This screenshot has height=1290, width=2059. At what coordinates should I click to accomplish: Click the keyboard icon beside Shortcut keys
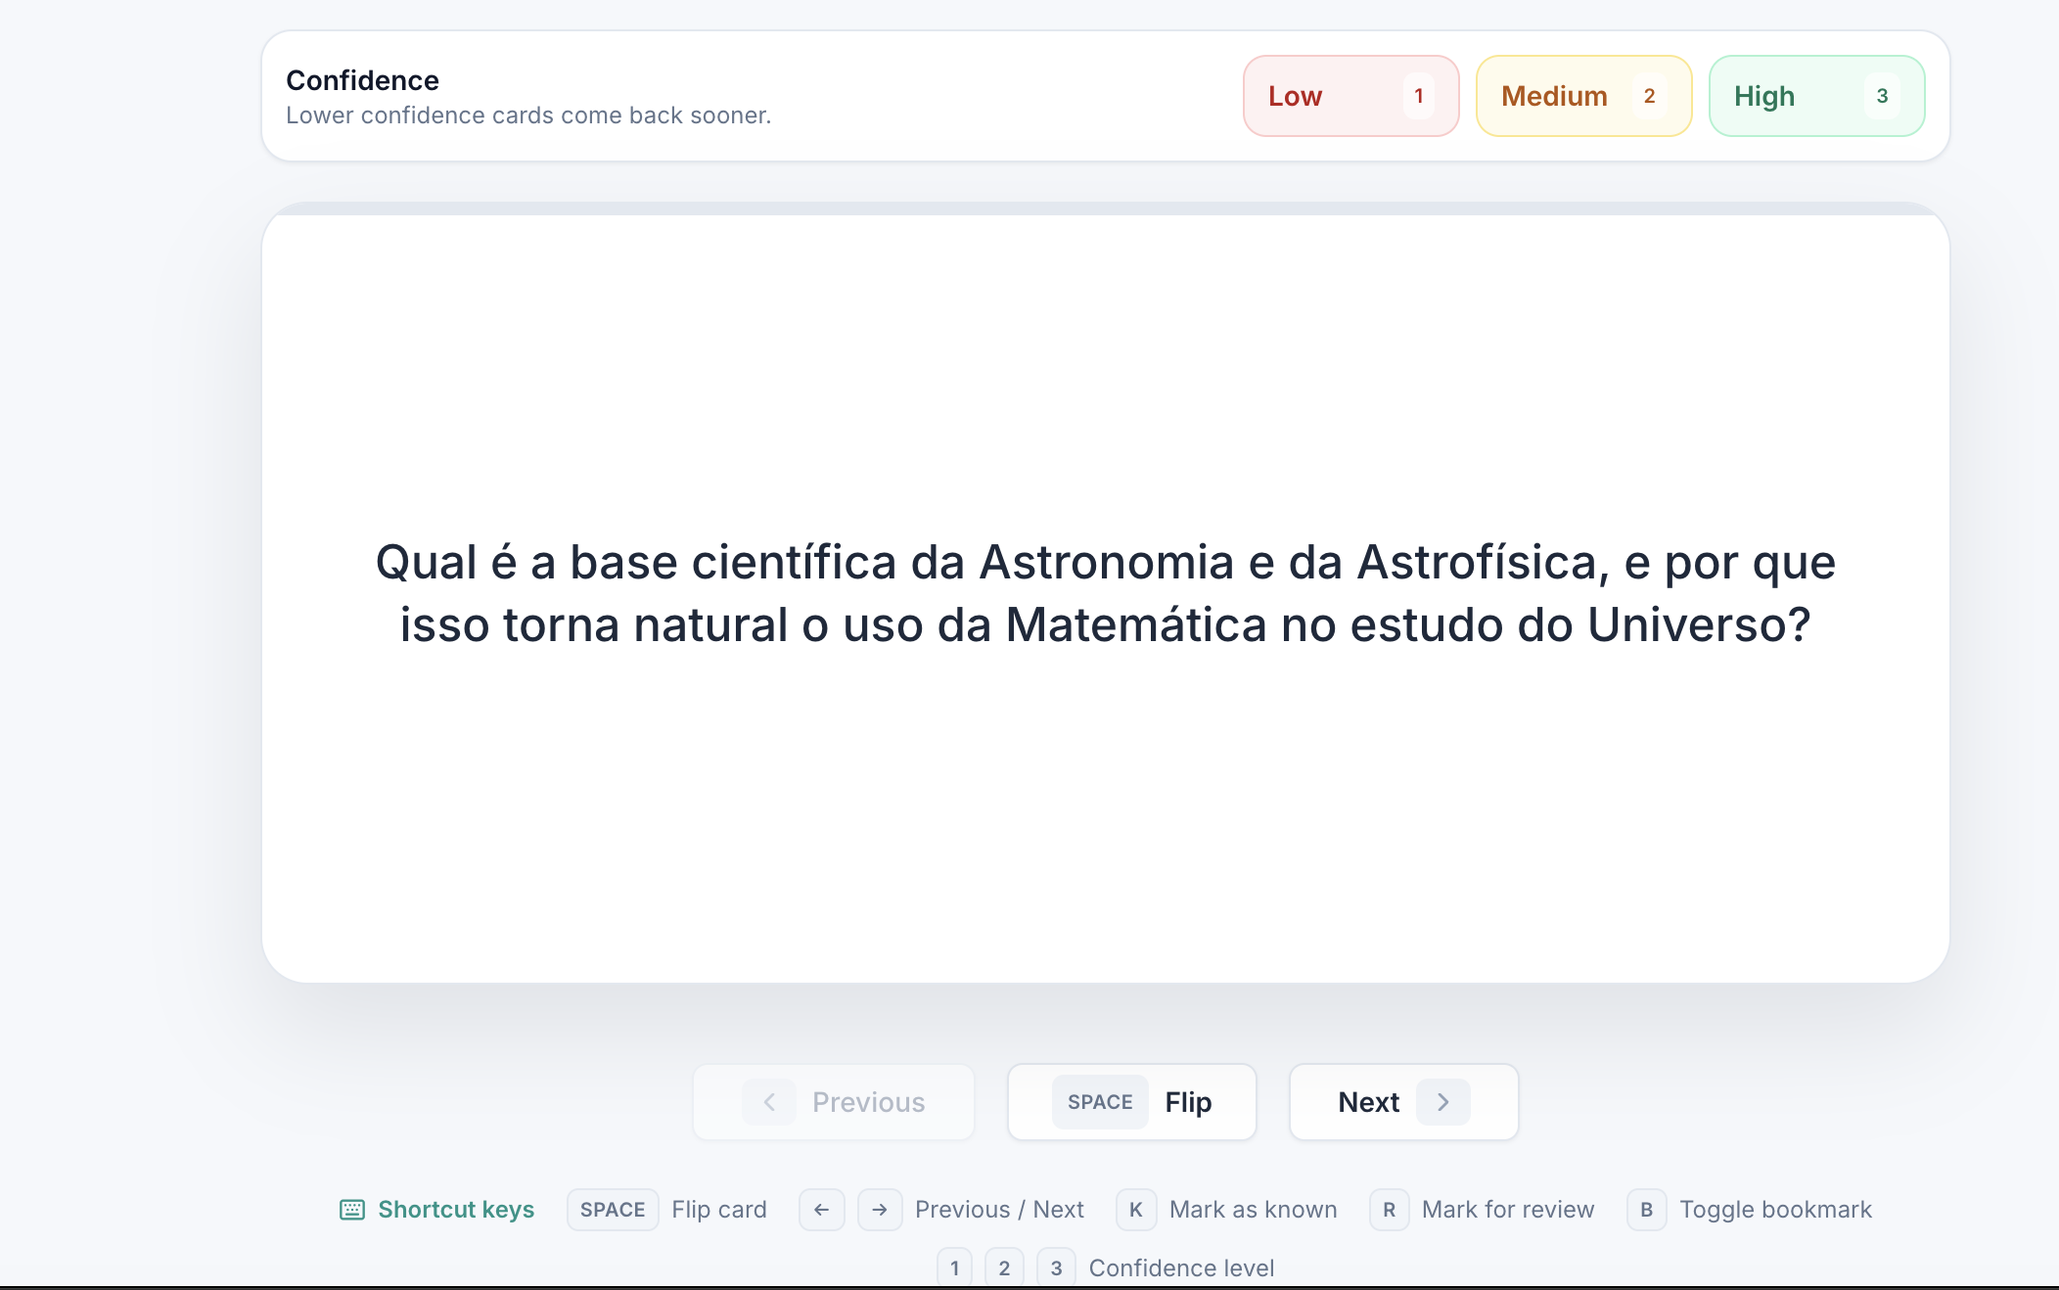coord(352,1210)
